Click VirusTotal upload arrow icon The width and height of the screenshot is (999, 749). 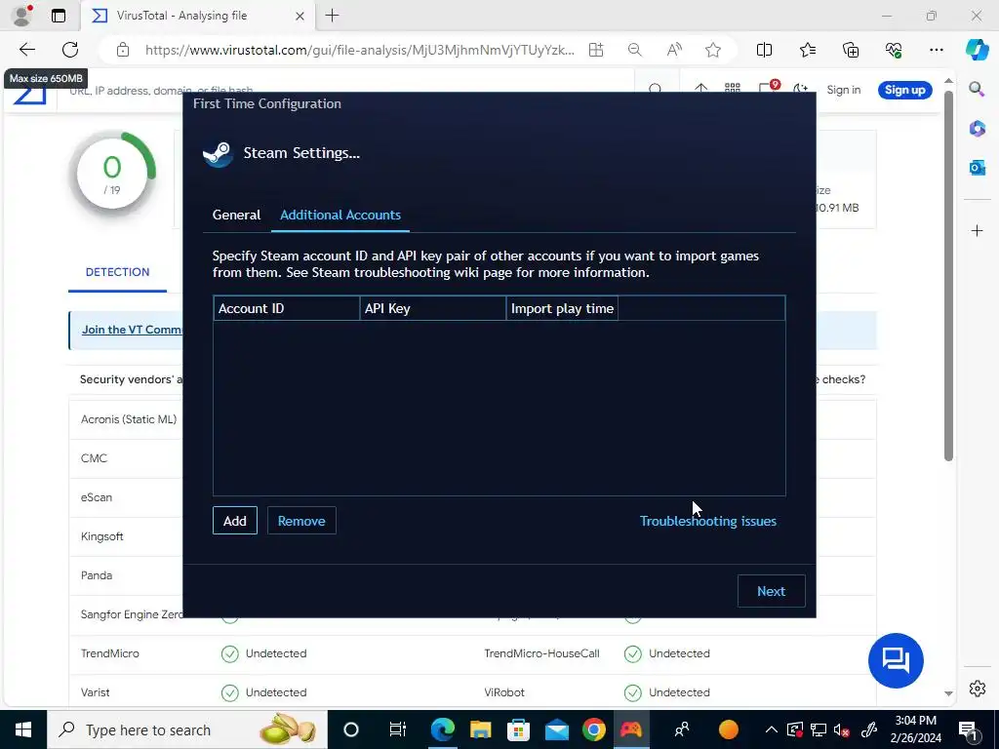coord(700,89)
